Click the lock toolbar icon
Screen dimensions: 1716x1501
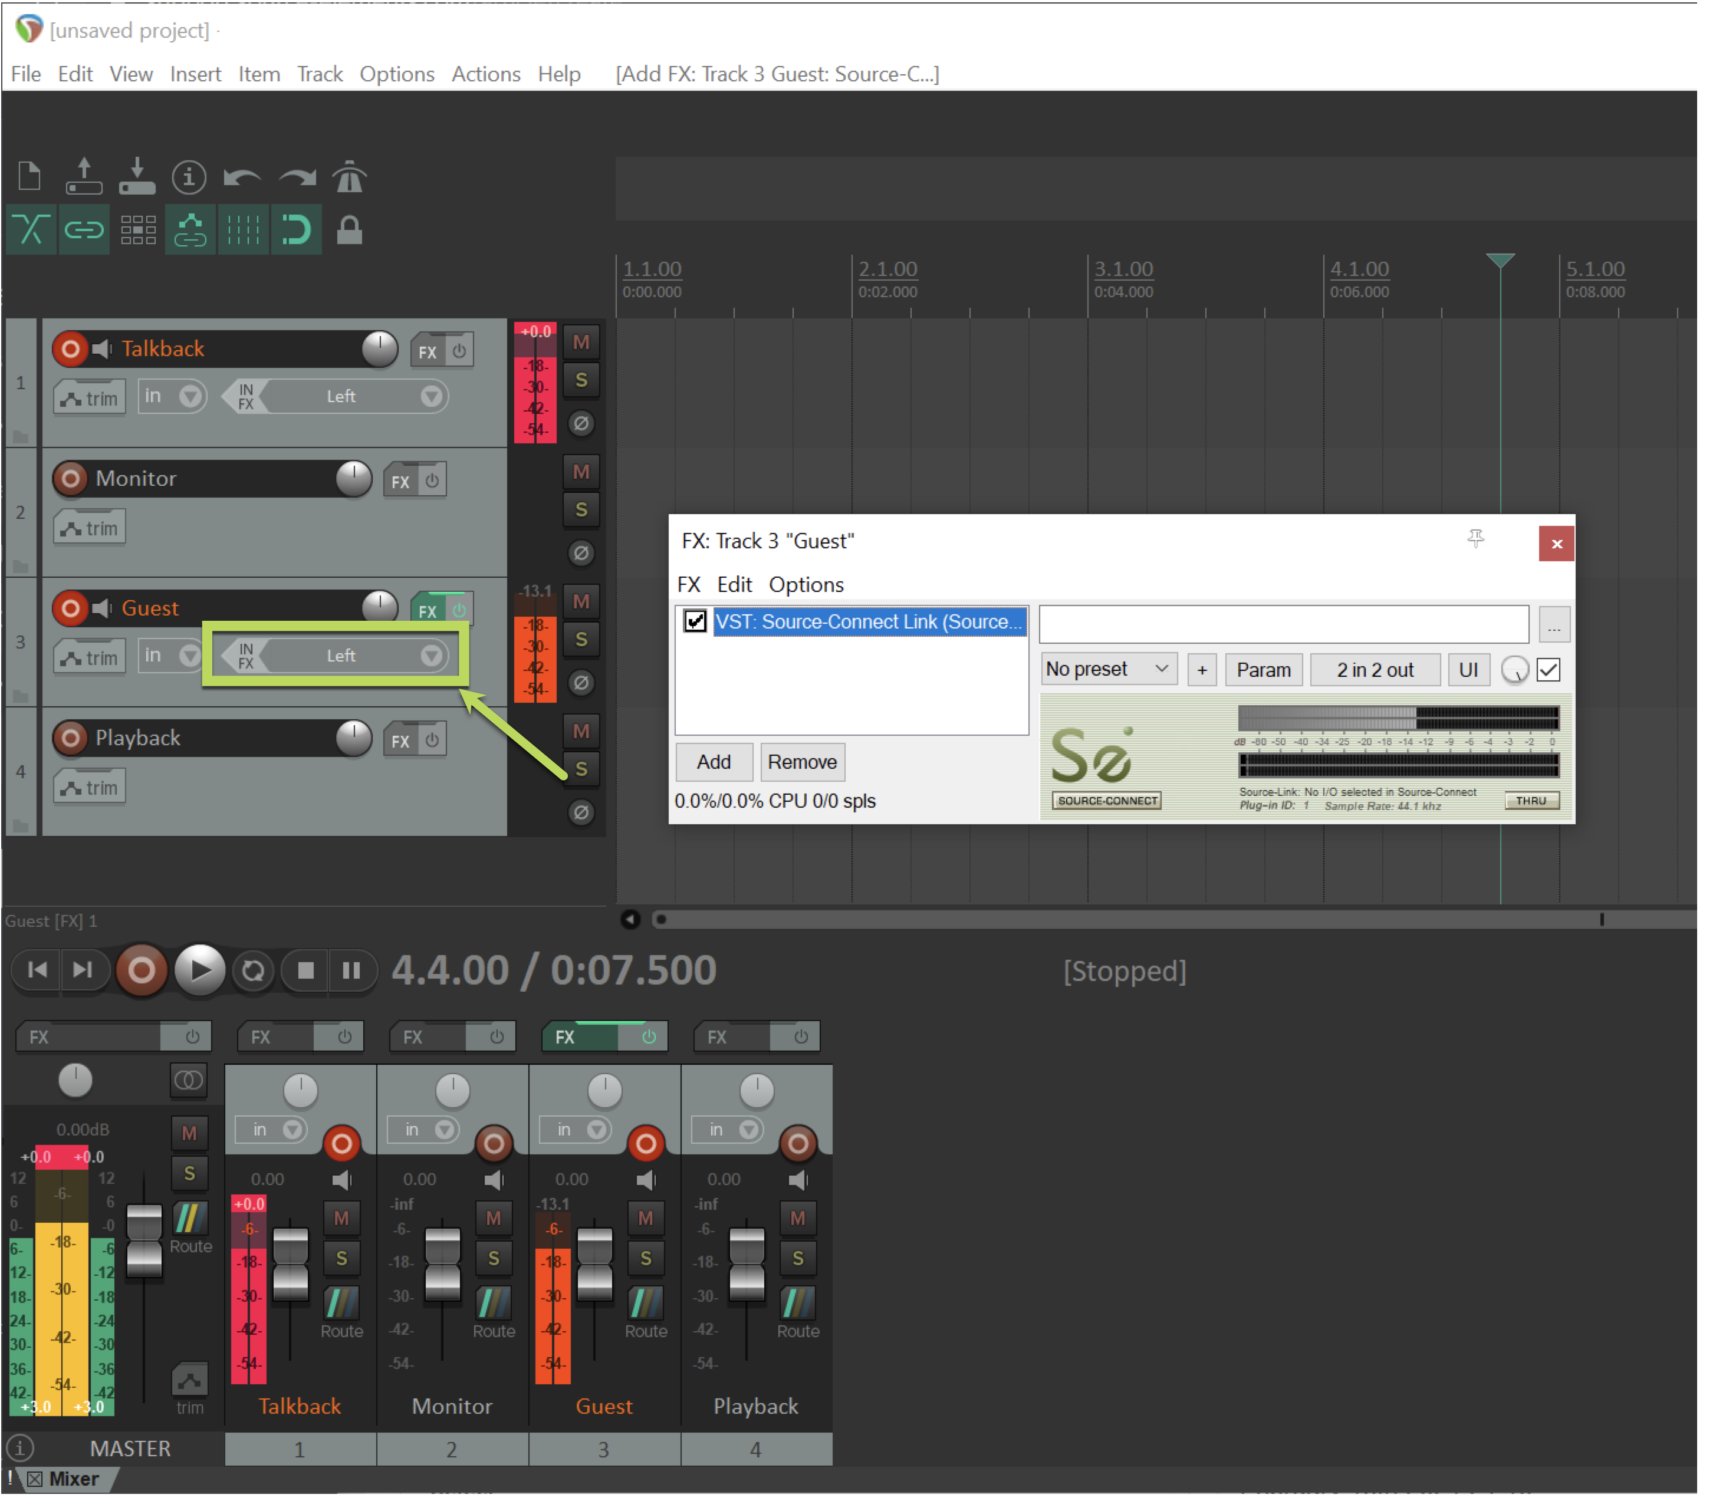coord(349,229)
